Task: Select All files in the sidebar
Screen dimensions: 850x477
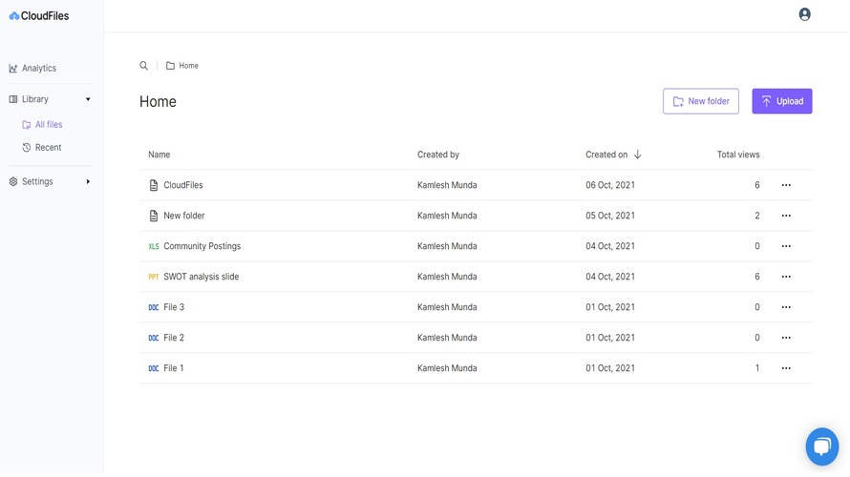Action: coord(48,125)
